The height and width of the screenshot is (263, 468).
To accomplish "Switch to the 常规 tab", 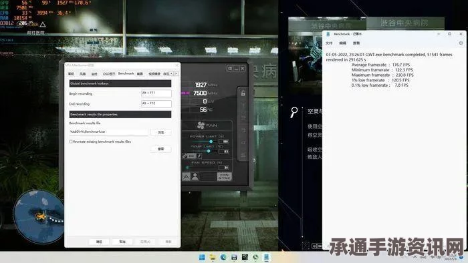I will (x=71, y=74).
